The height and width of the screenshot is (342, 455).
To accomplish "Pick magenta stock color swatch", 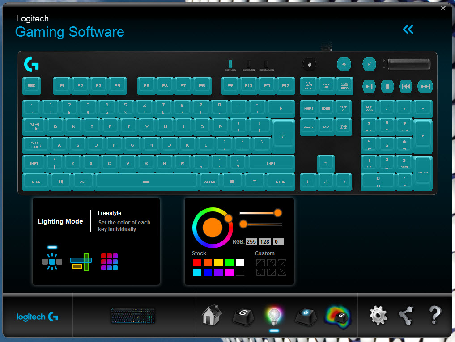I will tap(229, 272).
